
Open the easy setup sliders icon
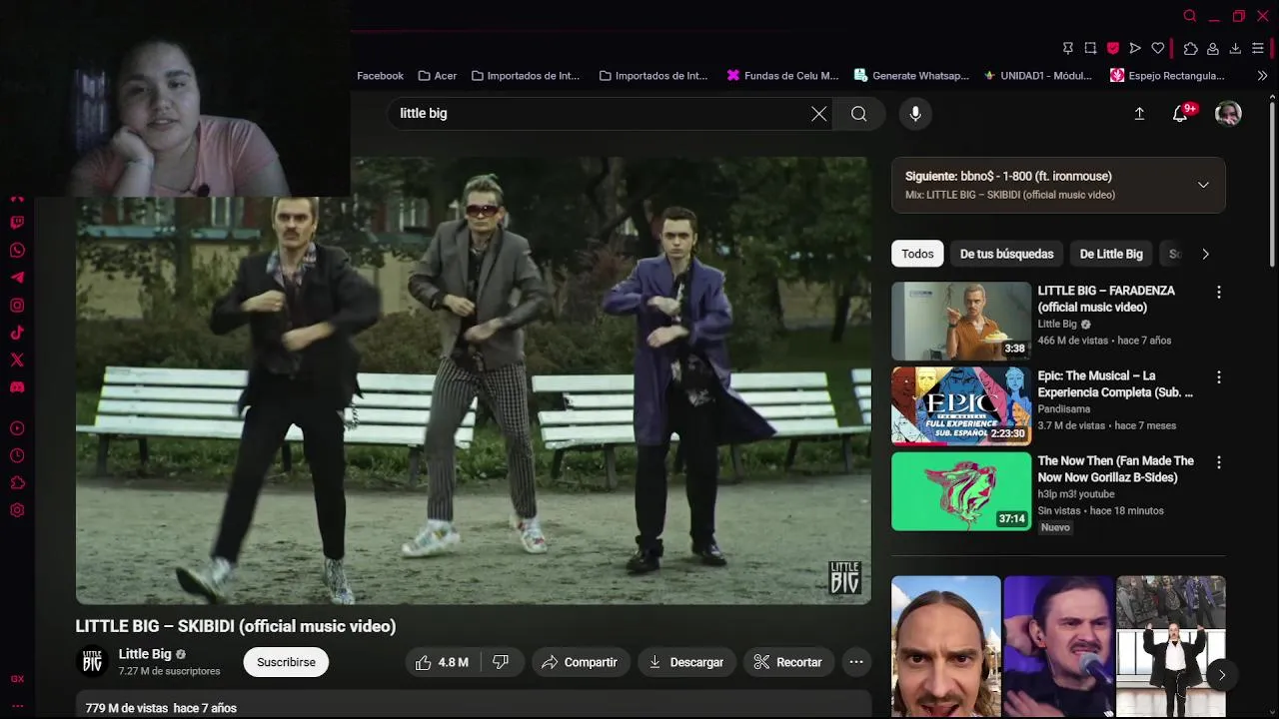[1258, 48]
